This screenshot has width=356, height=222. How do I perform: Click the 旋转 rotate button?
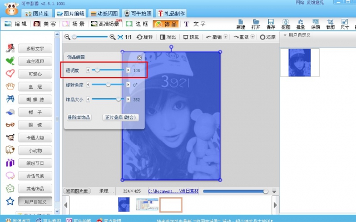coord(145,37)
